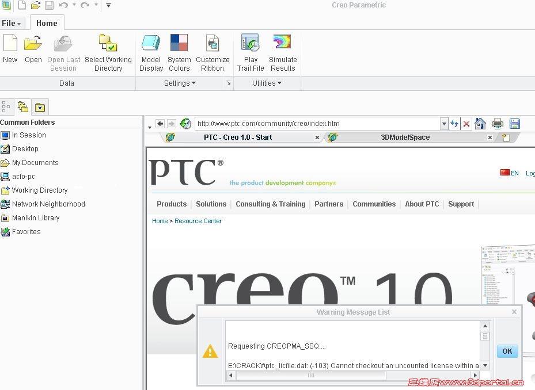The image size is (535, 390).
Task: Open My Documents folder
Action: [x=29, y=163]
